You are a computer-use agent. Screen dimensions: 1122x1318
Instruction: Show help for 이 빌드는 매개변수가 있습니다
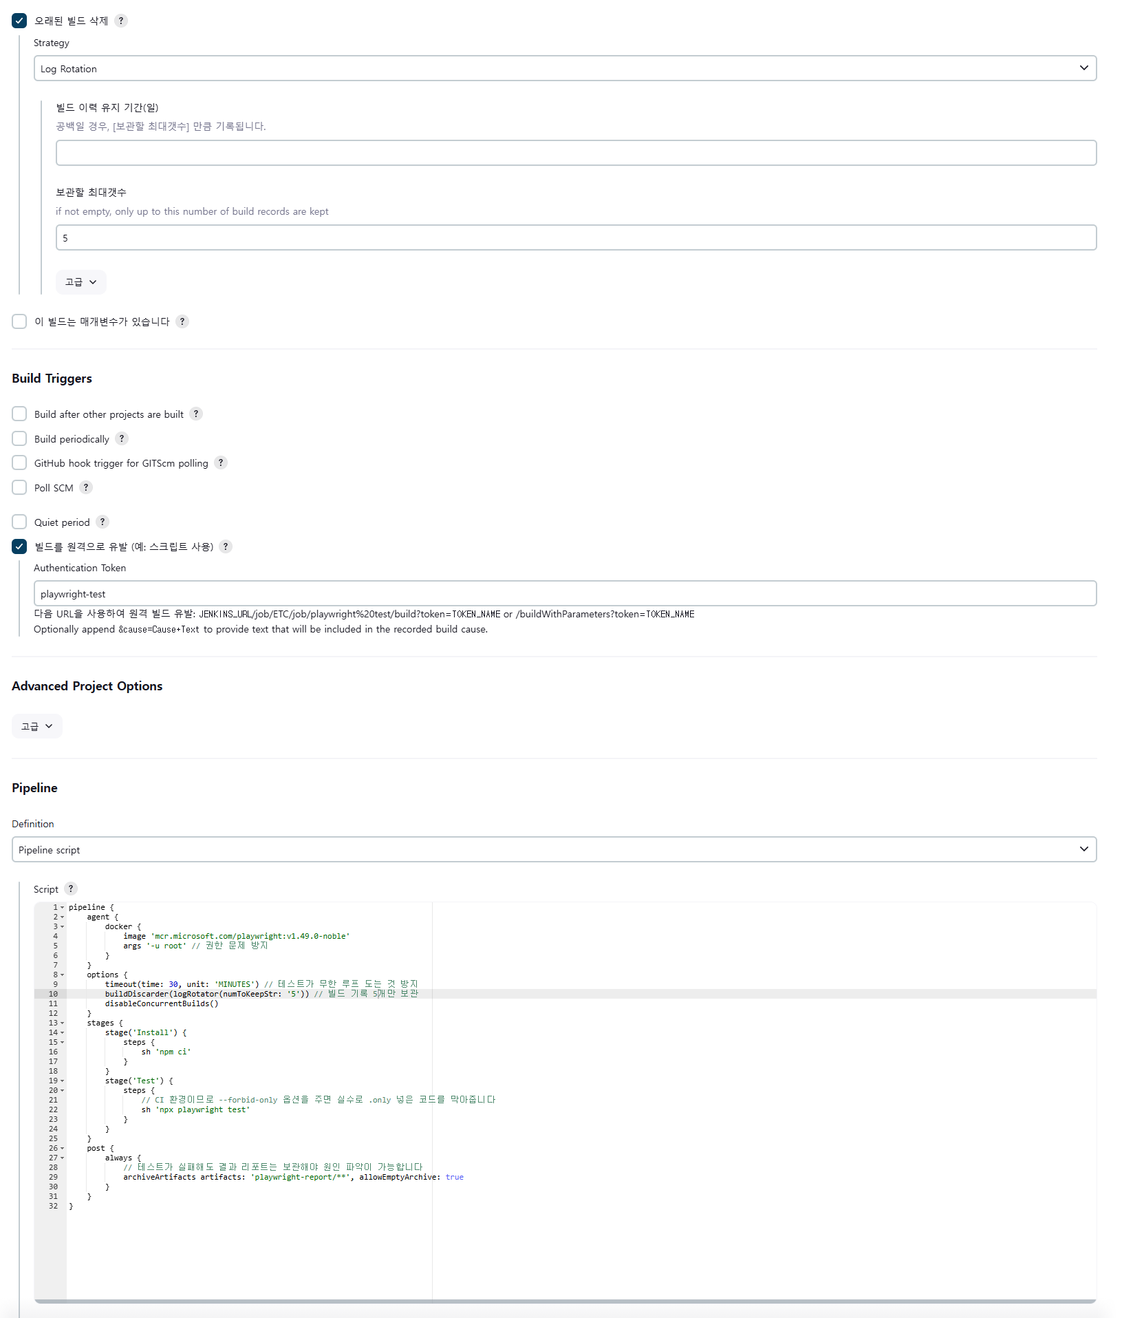(182, 321)
